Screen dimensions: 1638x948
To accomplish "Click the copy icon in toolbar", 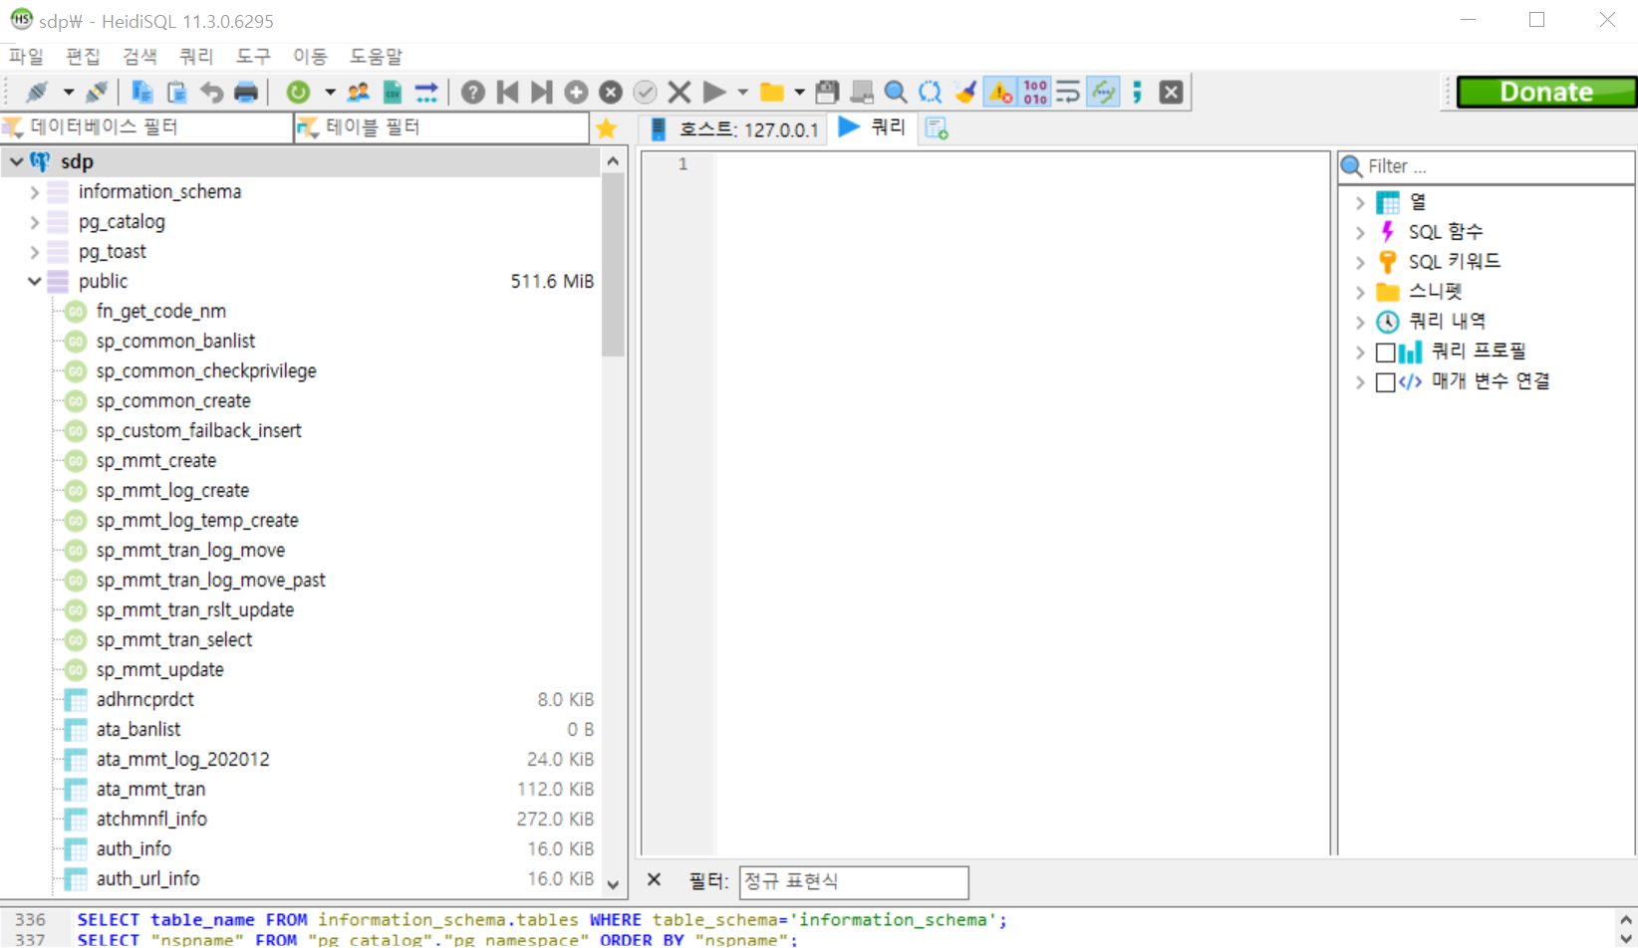I will 142,93.
